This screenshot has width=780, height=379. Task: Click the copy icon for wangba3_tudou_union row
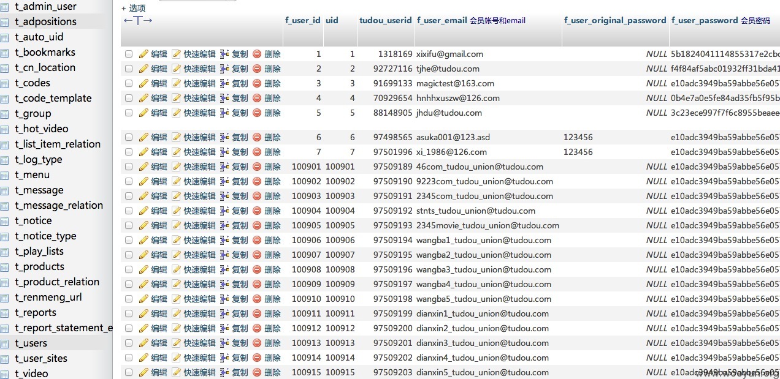click(224, 269)
